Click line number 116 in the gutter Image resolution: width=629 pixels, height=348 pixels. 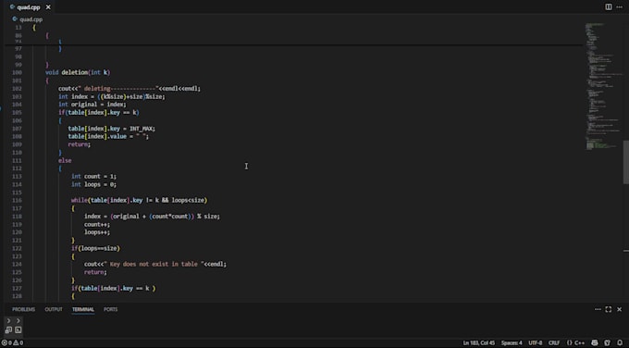click(17, 200)
